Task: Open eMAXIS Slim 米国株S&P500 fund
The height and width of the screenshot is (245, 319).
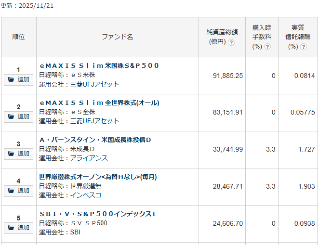Action: 99,65
